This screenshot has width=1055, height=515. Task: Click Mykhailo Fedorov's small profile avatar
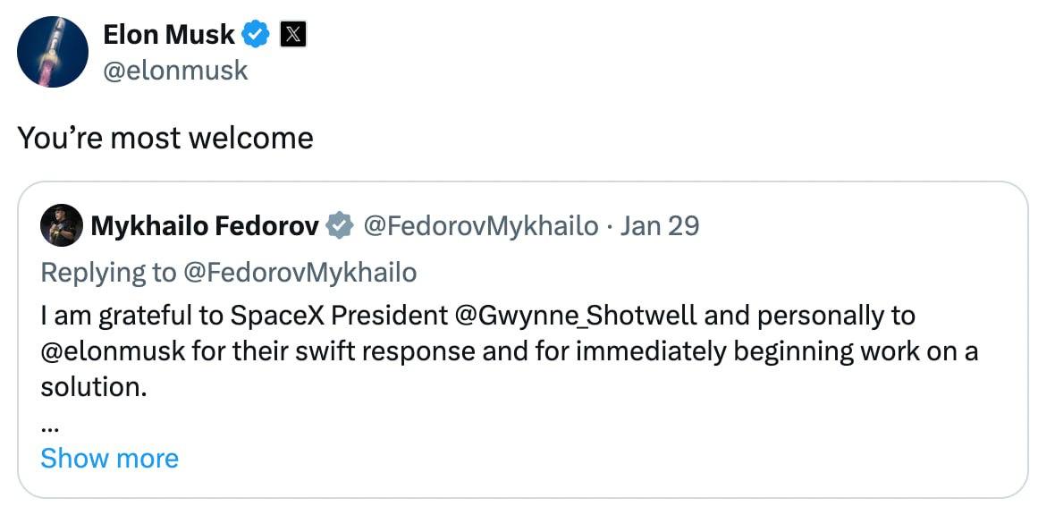pyautogui.click(x=62, y=225)
